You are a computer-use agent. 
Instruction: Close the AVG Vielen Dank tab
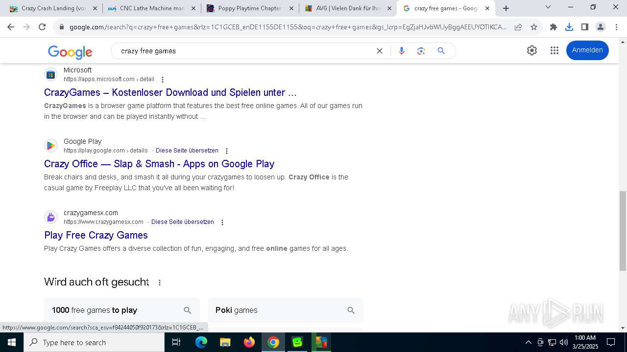[389, 8]
